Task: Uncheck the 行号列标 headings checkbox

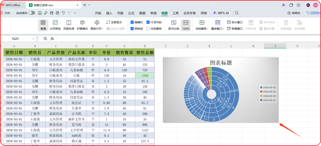Action: pos(148,22)
